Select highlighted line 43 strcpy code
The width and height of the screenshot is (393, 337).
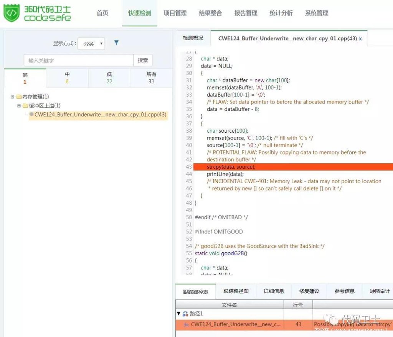click(x=231, y=167)
